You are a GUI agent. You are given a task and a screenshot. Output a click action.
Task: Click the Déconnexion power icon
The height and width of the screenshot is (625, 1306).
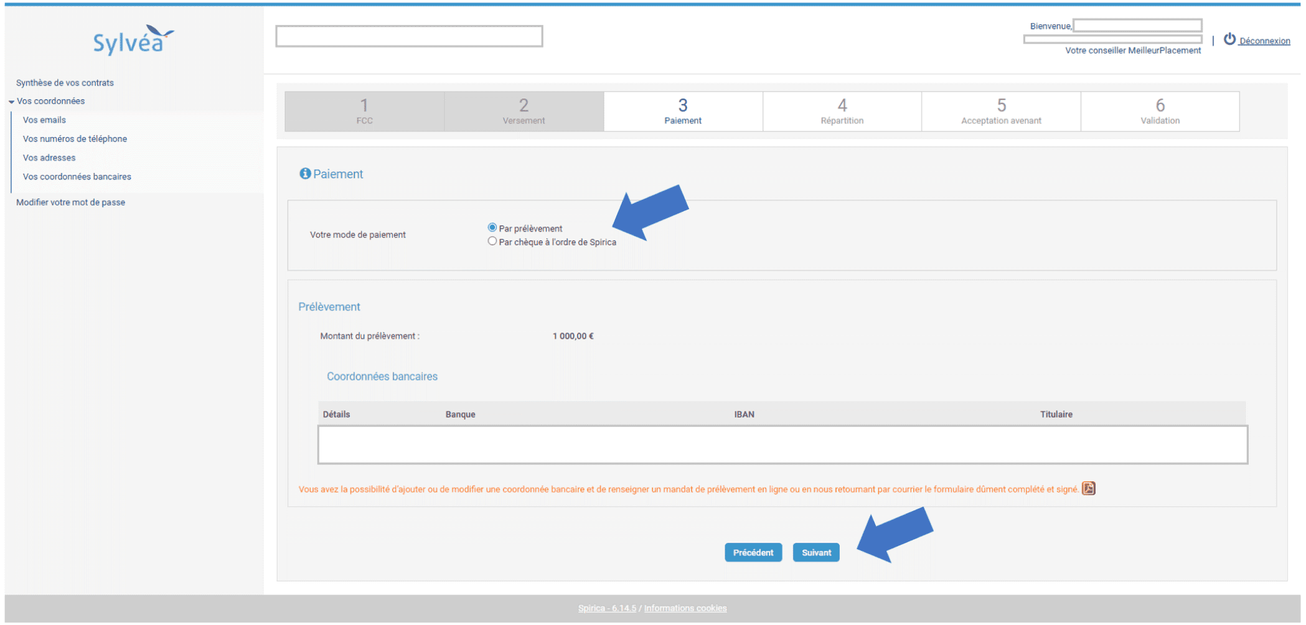(1229, 39)
